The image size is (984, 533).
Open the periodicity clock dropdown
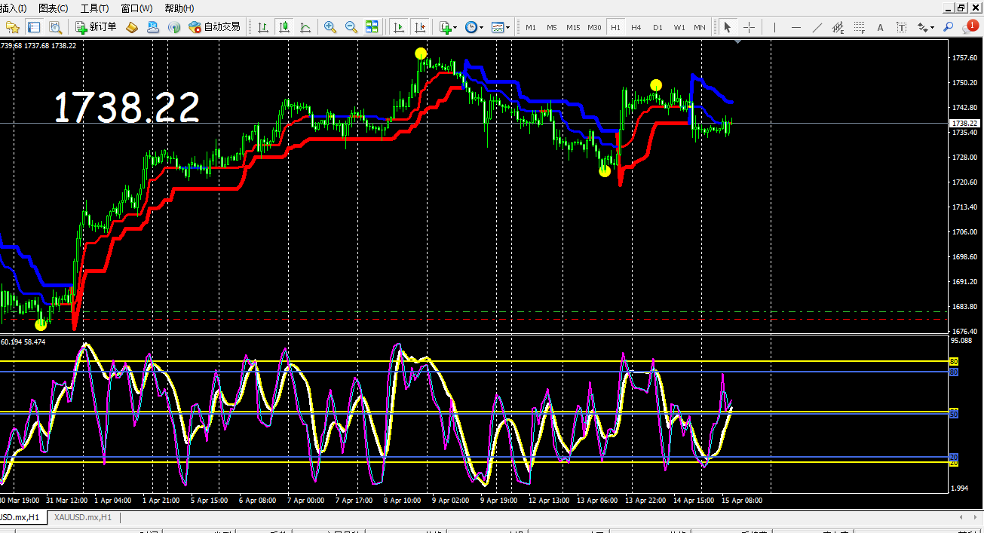(474, 27)
